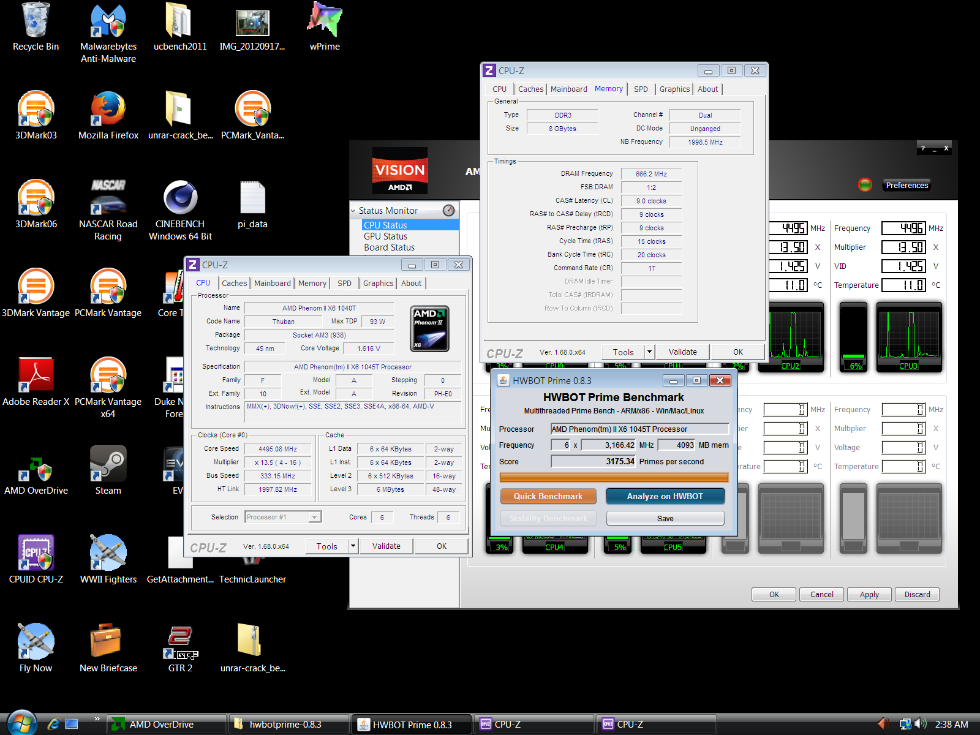Open SPD tab in front CPU-Z window
980x735 pixels.
coord(345,283)
